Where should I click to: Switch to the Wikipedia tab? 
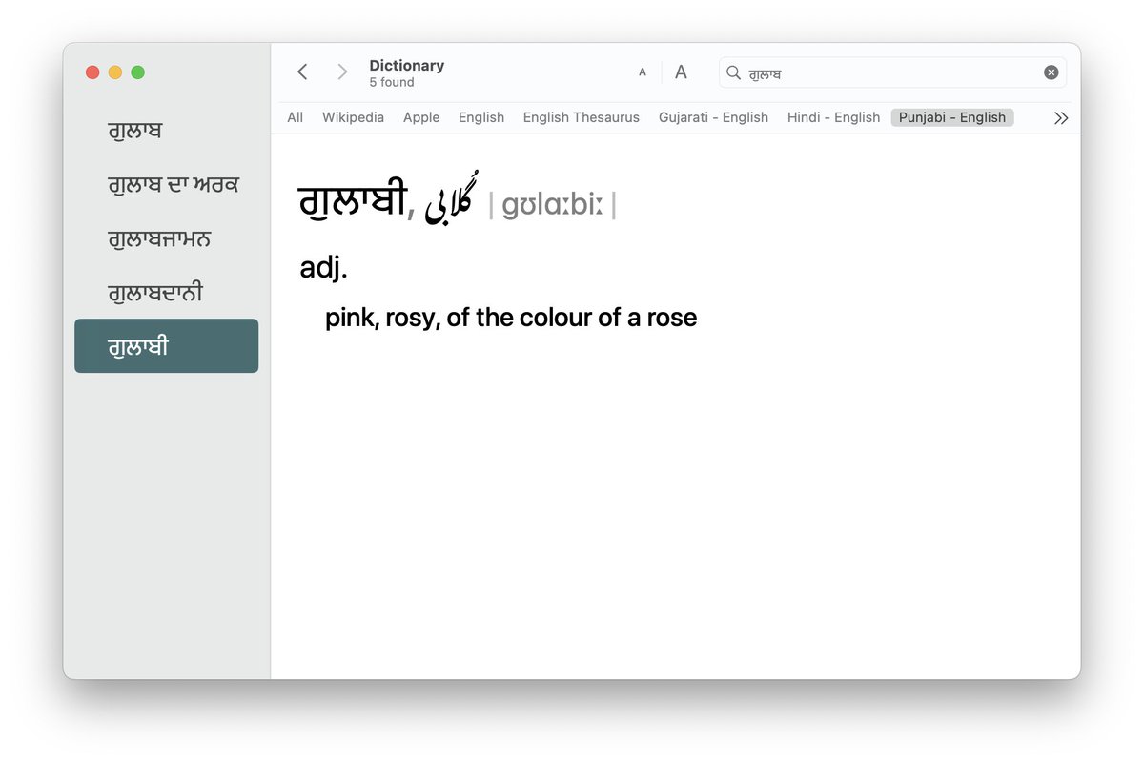coord(353,117)
